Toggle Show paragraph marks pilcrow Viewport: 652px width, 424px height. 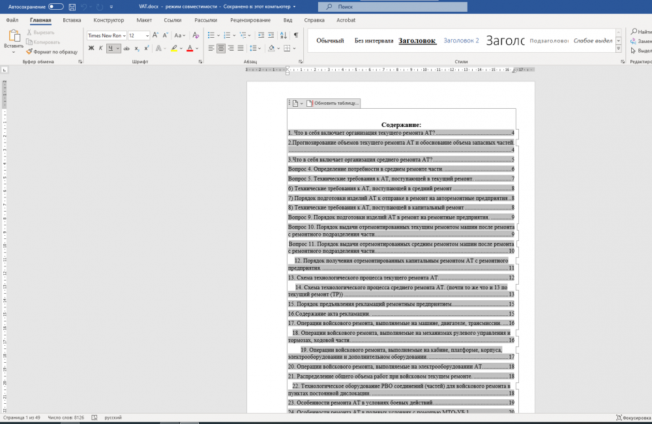tap(295, 35)
